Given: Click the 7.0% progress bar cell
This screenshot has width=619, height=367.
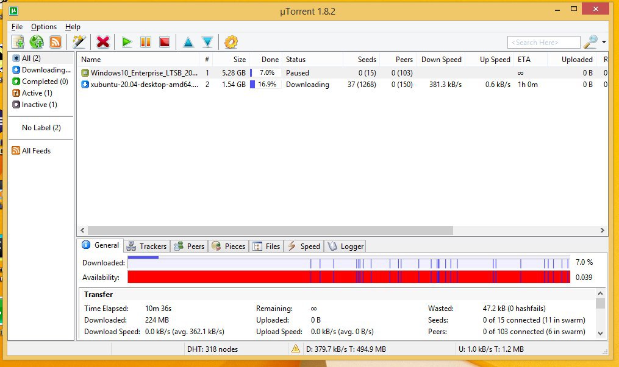Looking at the screenshot, I should click(x=265, y=73).
